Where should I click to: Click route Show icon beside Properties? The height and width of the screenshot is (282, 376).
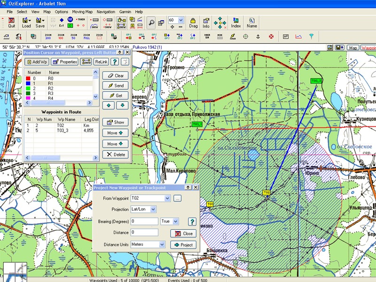click(86, 62)
